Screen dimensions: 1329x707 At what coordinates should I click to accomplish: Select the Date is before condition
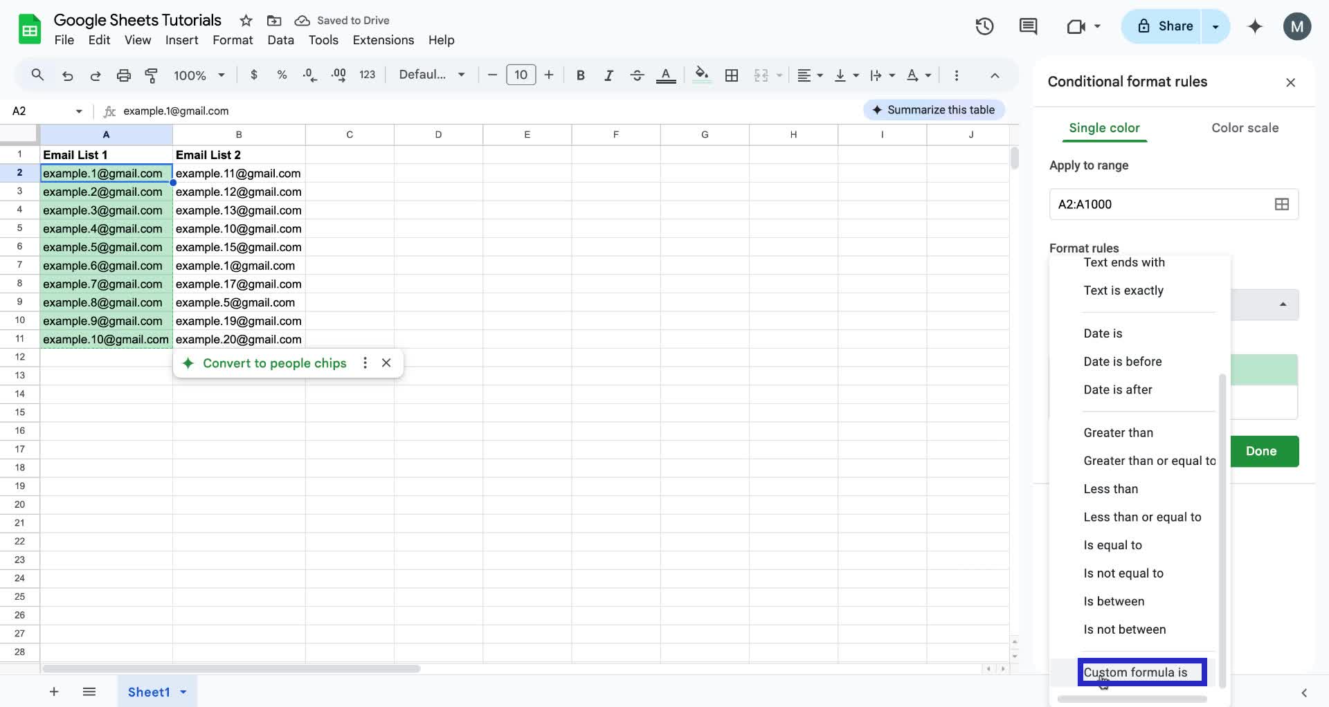click(1123, 361)
